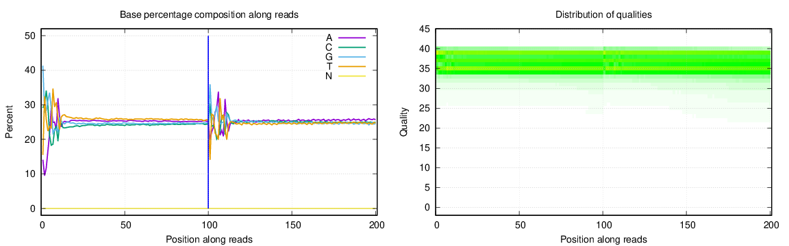Click the 'Percent' y-axis label
The width and height of the screenshot is (789, 246).
8,122
